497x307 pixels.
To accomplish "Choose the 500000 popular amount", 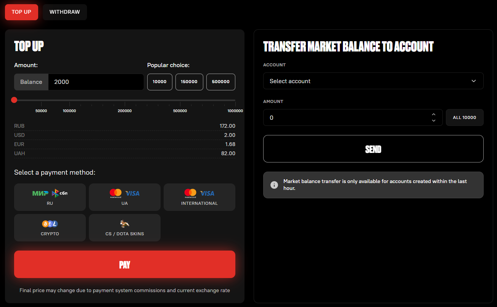I will coord(220,82).
